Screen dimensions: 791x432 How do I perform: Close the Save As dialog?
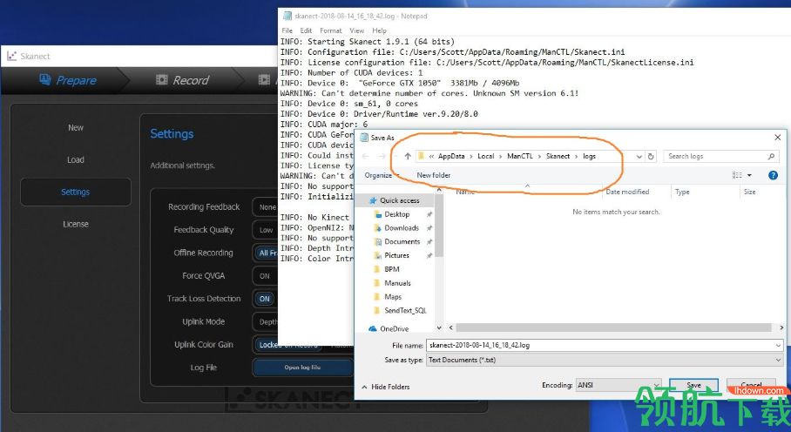(777, 137)
